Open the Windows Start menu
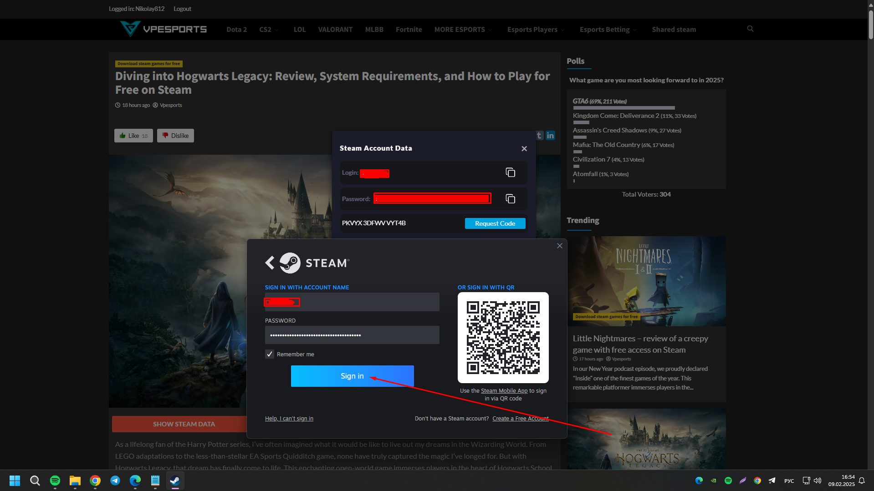The width and height of the screenshot is (874, 491). pyautogui.click(x=15, y=481)
